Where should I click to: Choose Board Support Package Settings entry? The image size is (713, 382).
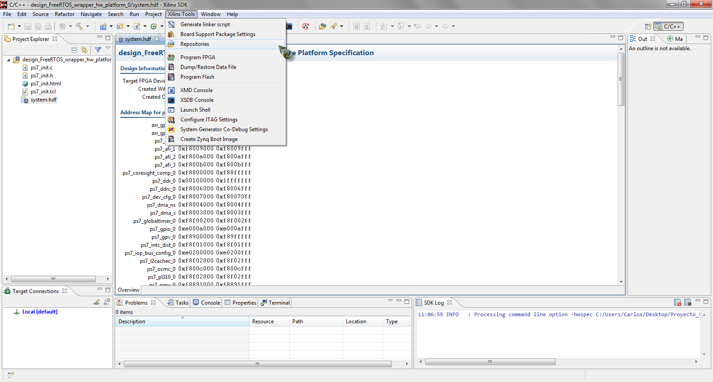(x=225, y=34)
